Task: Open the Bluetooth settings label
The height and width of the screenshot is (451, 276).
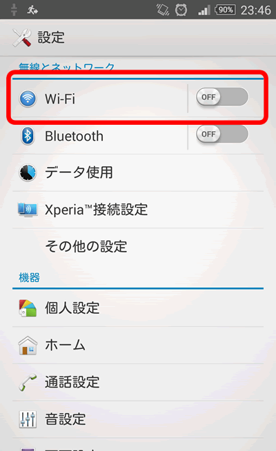Action: [x=74, y=136]
